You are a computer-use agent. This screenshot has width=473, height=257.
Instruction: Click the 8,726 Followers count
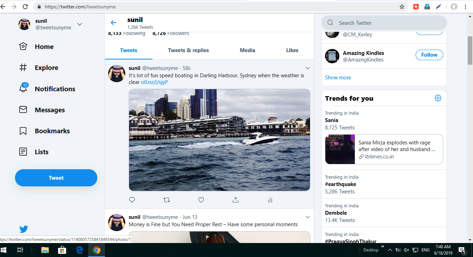point(171,34)
